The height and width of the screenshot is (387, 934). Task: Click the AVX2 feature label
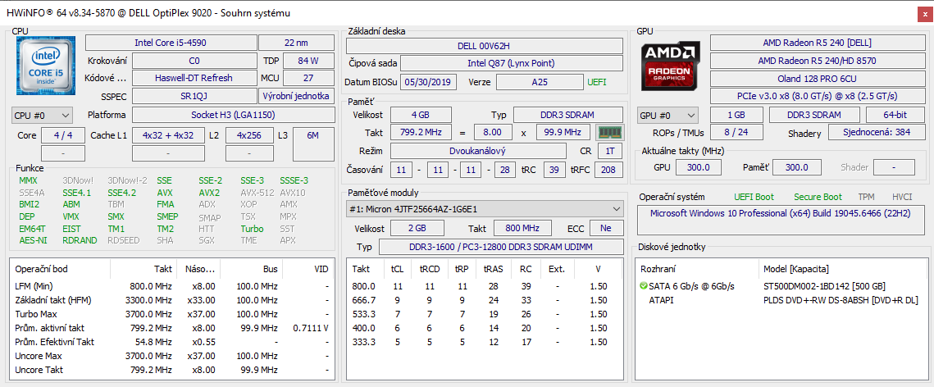click(209, 193)
